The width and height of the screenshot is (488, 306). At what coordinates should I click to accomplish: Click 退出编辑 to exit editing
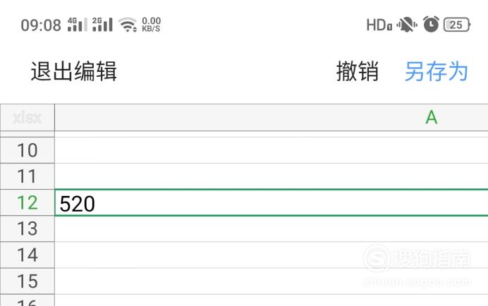pyautogui.click(x=74, y=71)
